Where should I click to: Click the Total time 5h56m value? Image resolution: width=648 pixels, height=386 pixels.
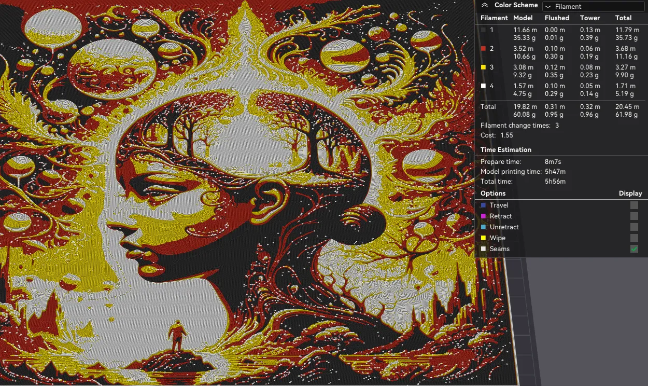coord(555,182)
